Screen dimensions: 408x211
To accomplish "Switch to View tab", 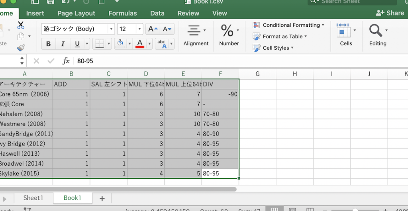I will [220, 13].
